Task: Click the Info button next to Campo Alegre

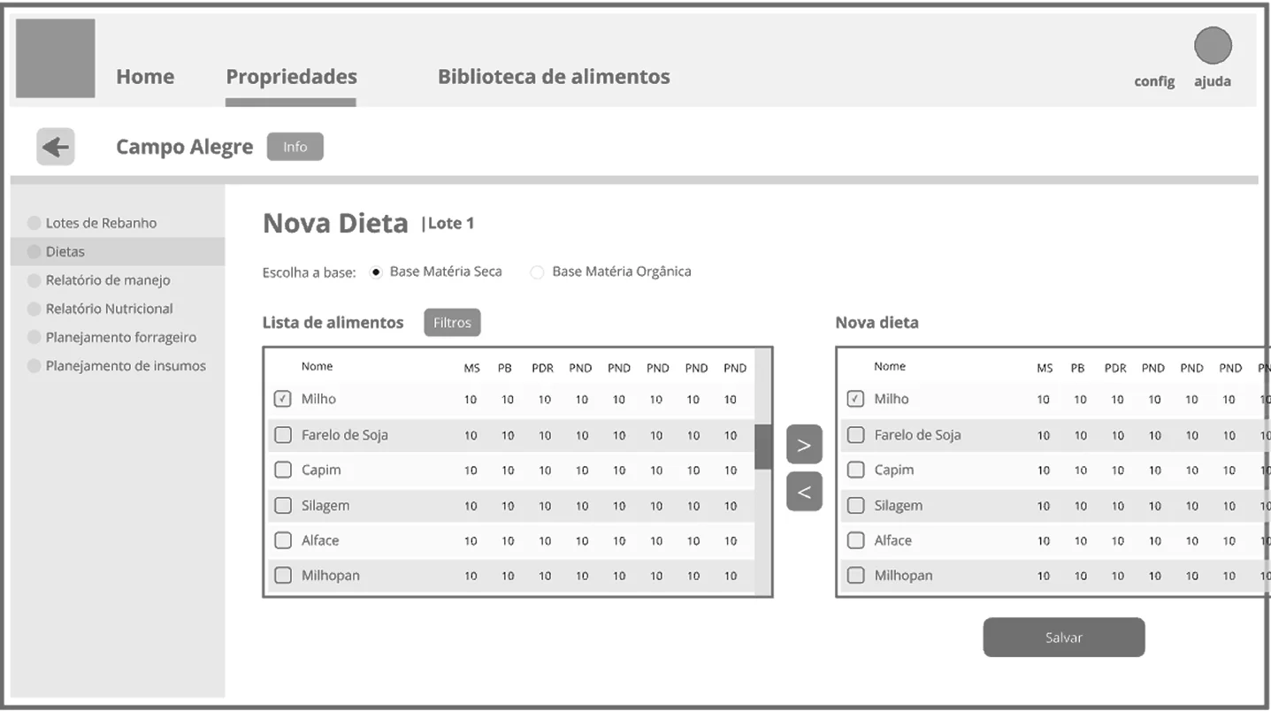Action: click(295, 147)
